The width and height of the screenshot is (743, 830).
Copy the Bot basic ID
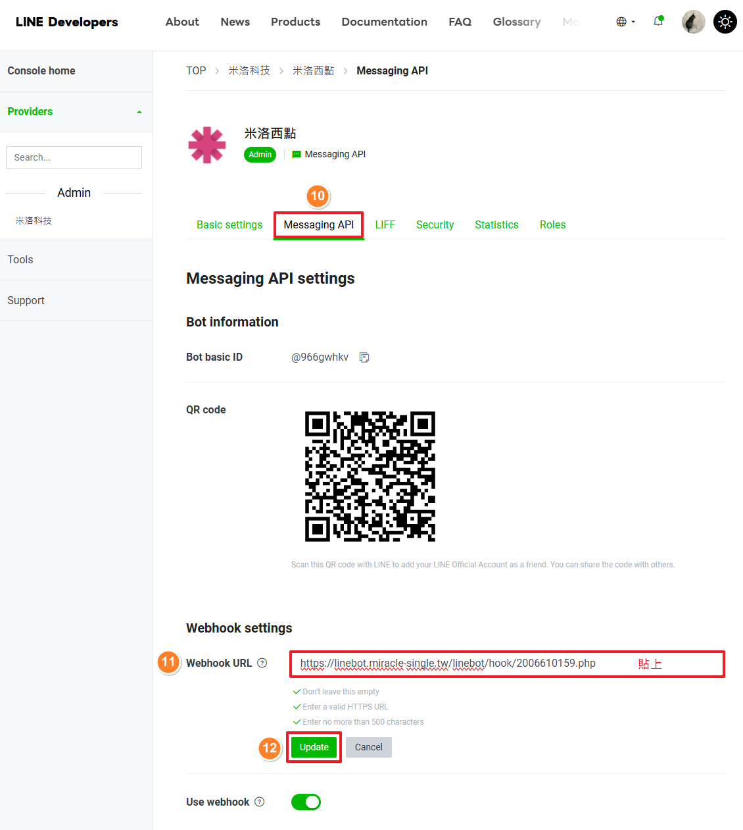[x=364, y=357]
